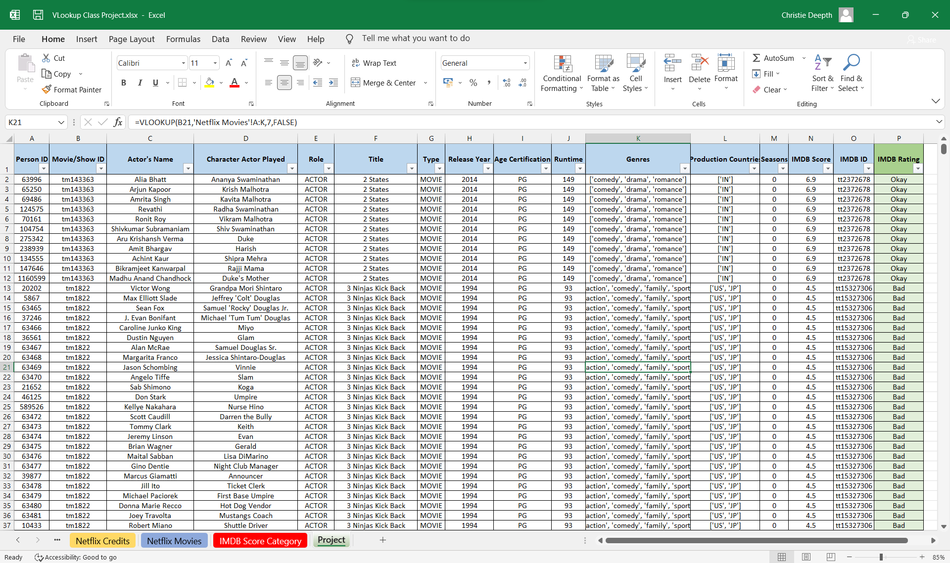Viewport: 950px width, 563px height.
Task: Open the Netflix Movies sheet tab
Action: click(174, 541)
